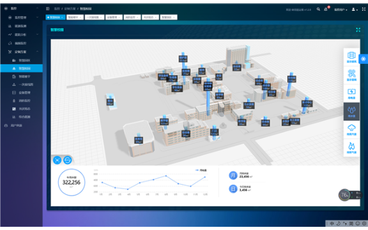Switch to the second white page tab
Image resolution: width=368 pixels, height=230 pixels.
coord(75,17)
